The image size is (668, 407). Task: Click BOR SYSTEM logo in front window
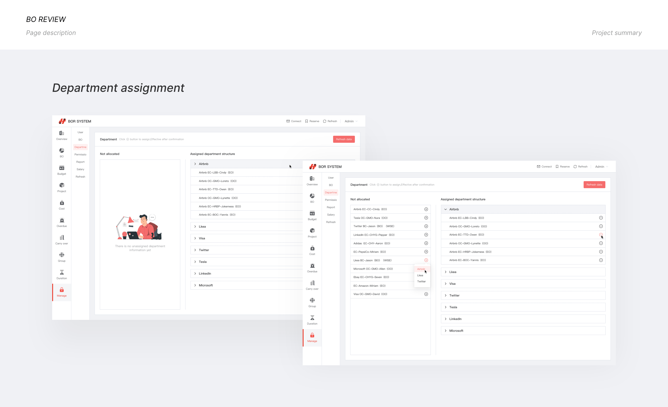[x=325, y=167]
